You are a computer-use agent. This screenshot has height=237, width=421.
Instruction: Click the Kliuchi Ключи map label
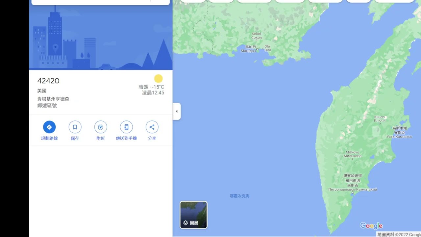(x=380, y=119)
